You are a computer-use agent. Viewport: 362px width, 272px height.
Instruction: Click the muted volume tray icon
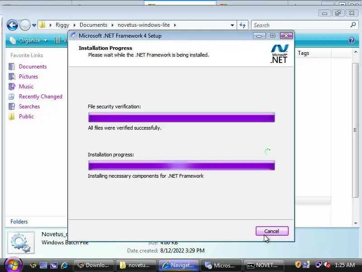coord(327,264)
